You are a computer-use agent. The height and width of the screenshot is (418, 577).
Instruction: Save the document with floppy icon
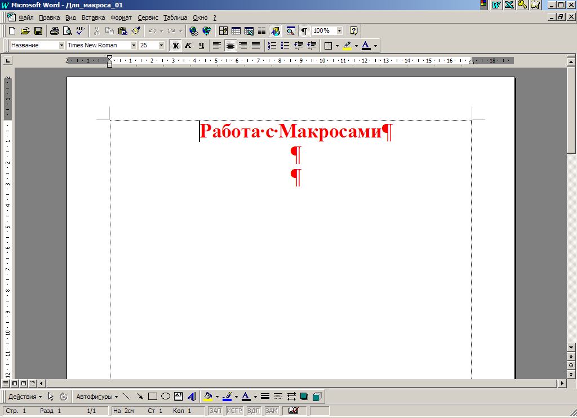38,31
